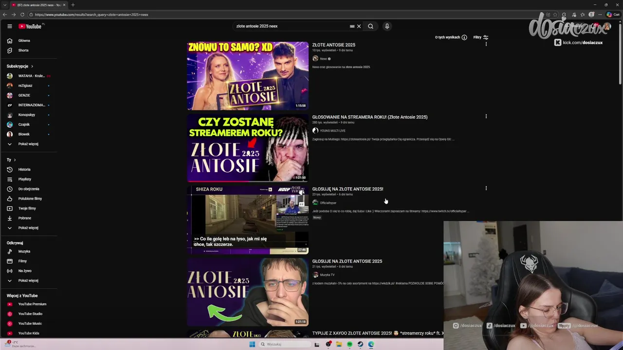This screenshot has width=623, height=350.
Task: Open Nexe channel from first result
Action: pyautogui.click(x=323, y=59)
